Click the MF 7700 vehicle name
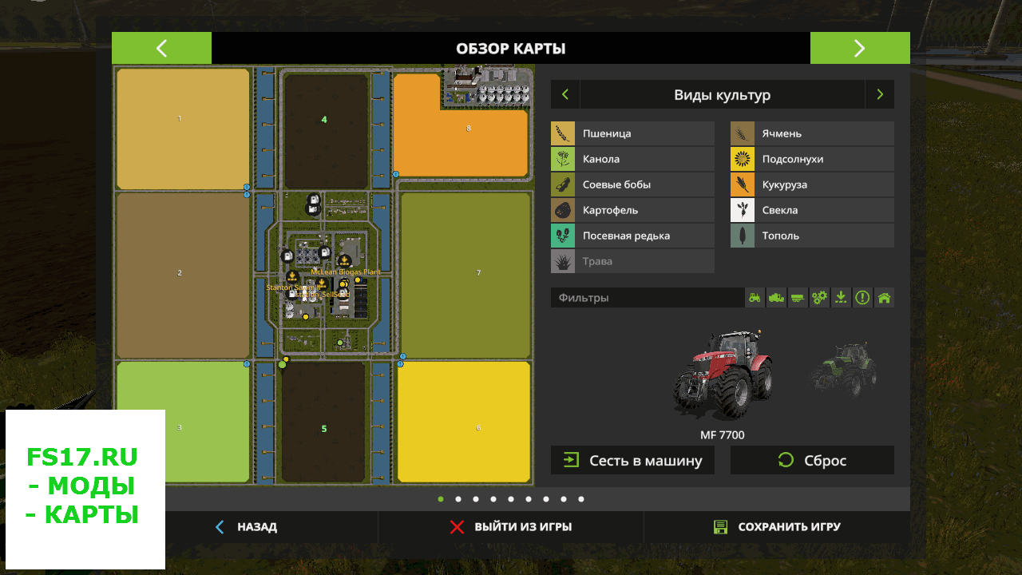Viewport: 1022px width, 575px height. tap(723, 435)
